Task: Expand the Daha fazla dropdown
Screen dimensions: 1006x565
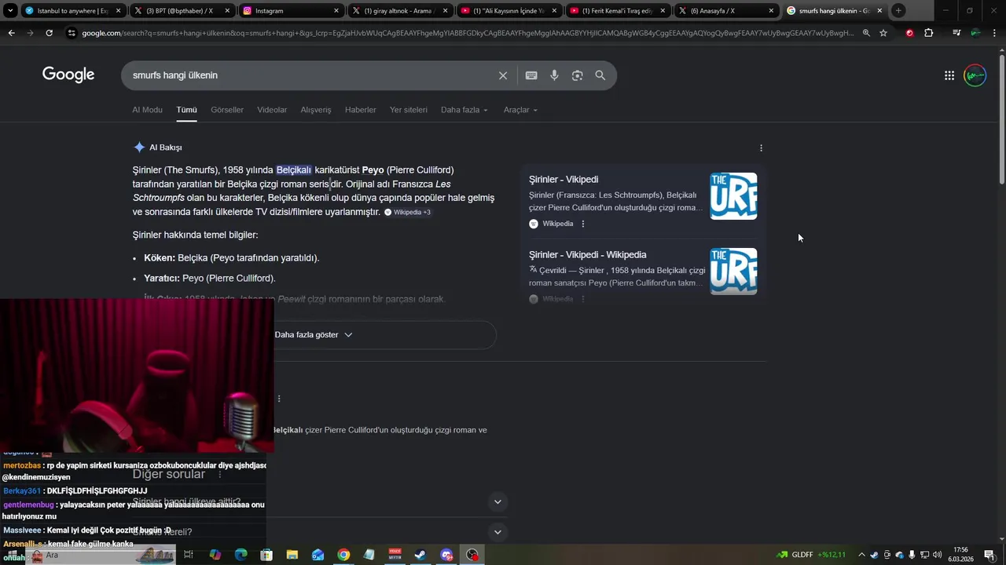Action: pyautogui.click(x=464, y=110)
